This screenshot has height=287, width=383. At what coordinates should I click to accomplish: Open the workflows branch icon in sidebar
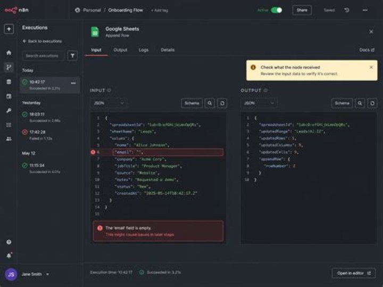pyautogui.click(x=9, y=67)
